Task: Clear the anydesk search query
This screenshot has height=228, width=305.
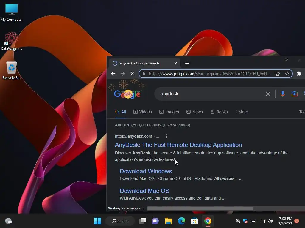Action: tap(268, 94)
